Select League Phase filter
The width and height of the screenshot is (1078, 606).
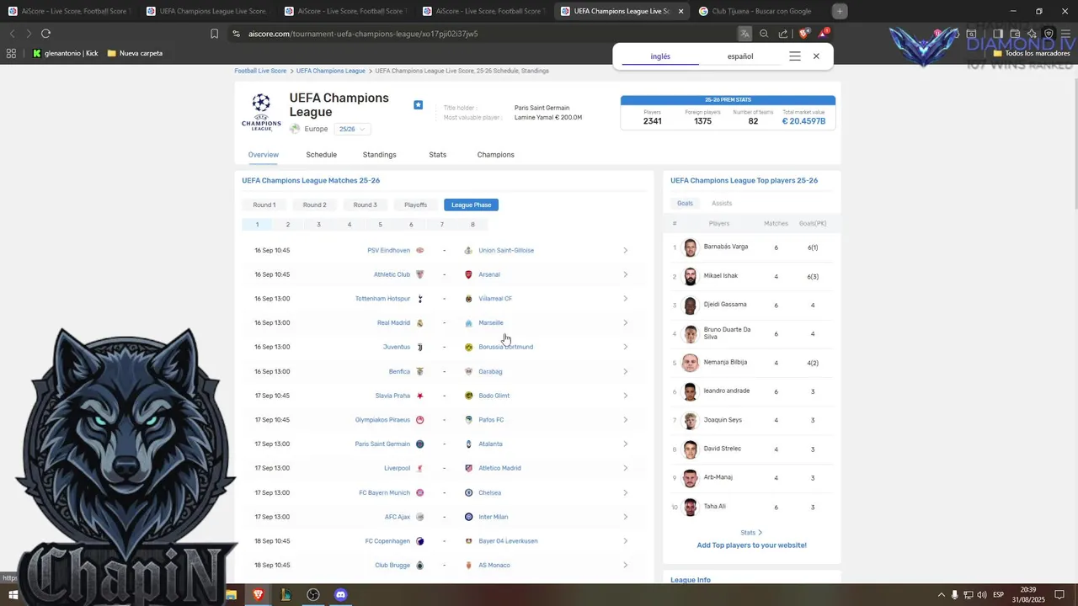click(471, 205)
